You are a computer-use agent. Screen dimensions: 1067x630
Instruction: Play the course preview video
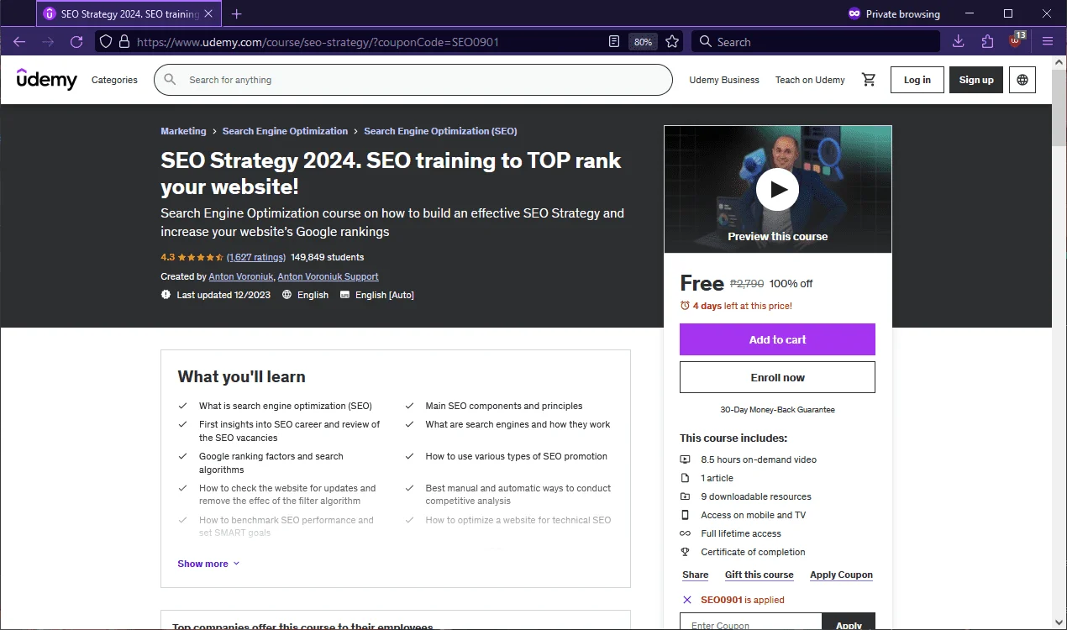[x=777, y=190]
